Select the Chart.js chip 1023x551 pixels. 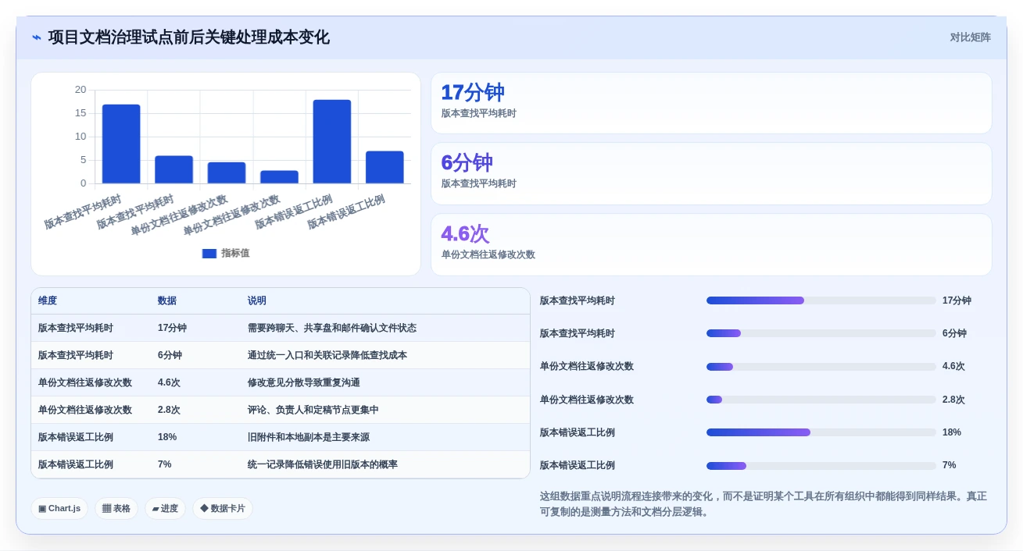tap(59, 509)
